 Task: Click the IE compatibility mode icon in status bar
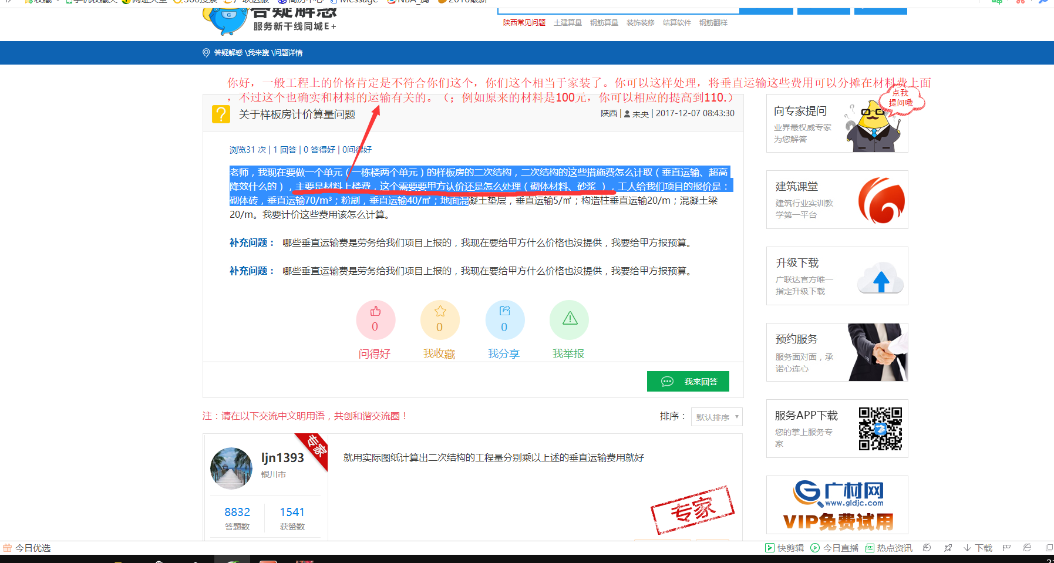(1027, 548)
